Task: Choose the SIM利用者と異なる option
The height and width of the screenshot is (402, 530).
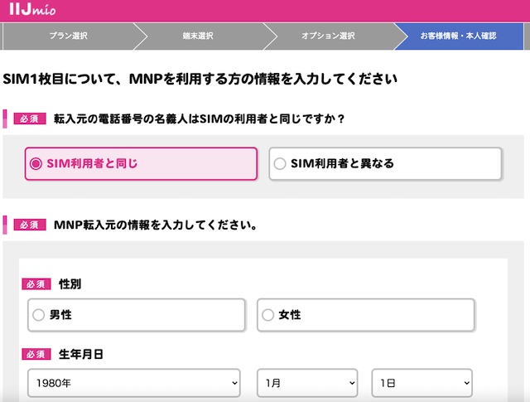Action: pos(385,164)
